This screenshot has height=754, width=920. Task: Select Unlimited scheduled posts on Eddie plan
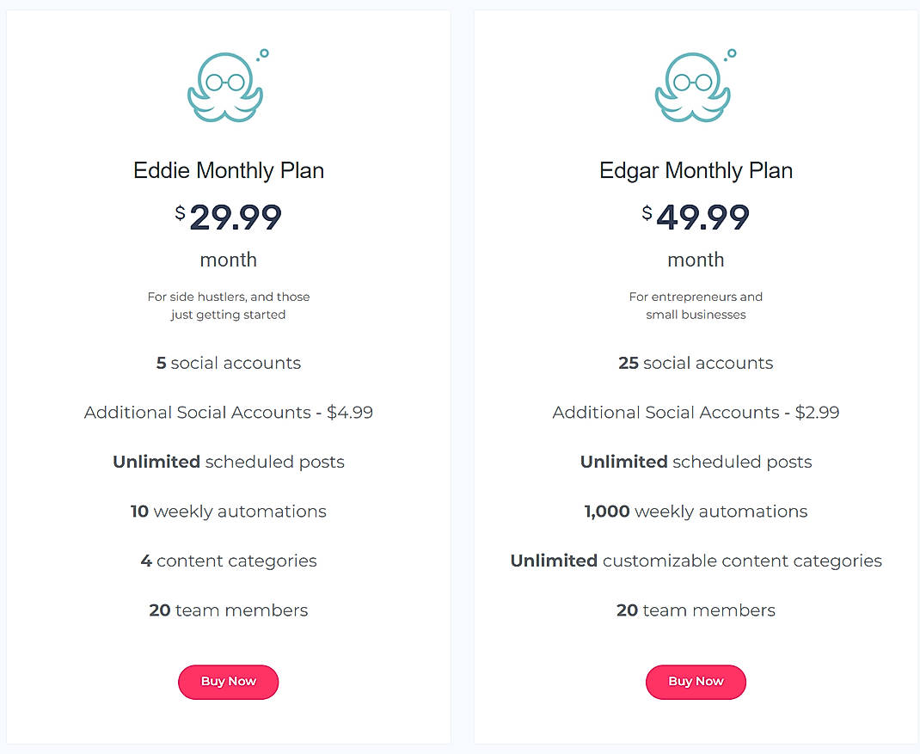(228, 462)
